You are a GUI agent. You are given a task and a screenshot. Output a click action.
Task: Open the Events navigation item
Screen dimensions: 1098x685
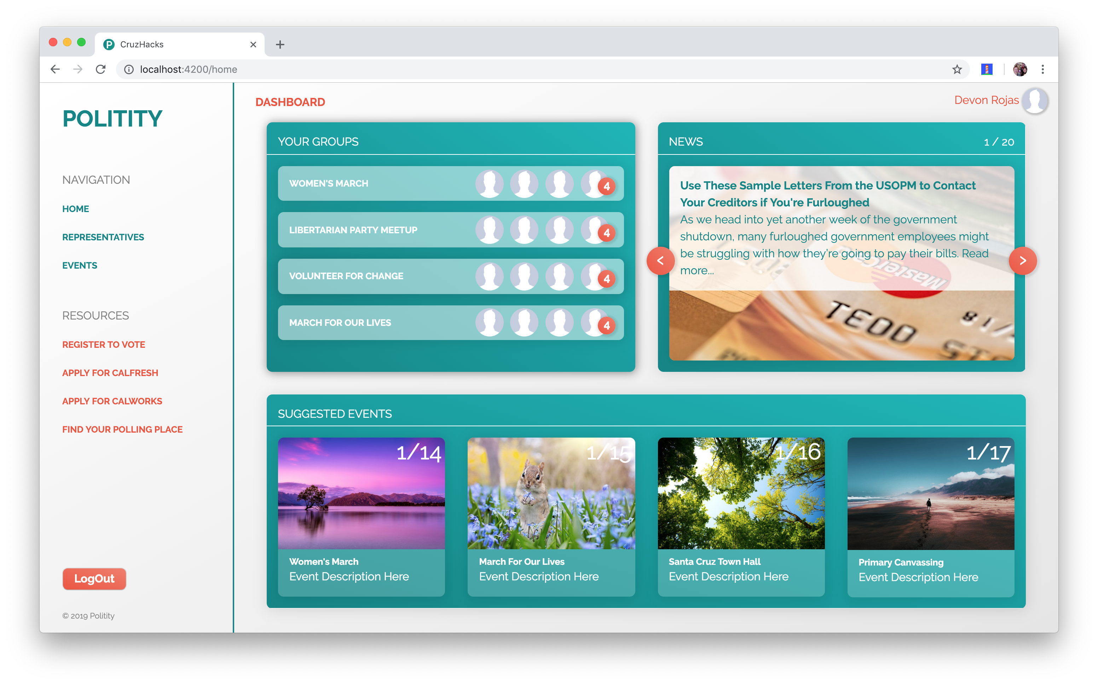click(79, 265)
